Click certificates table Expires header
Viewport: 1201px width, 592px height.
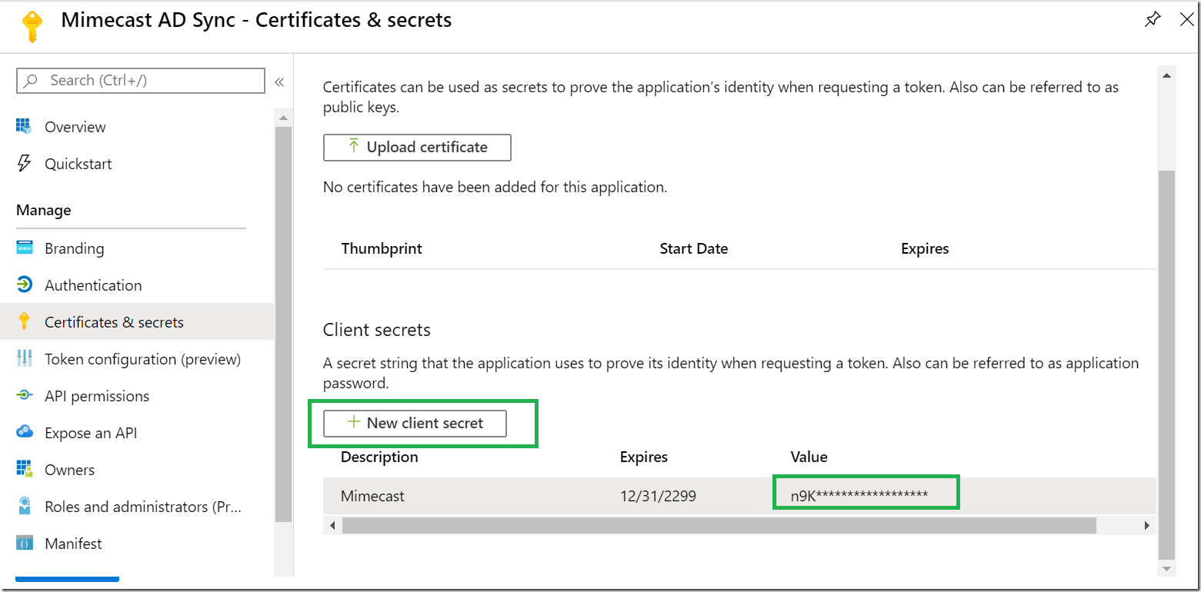(x=925, y=248)
